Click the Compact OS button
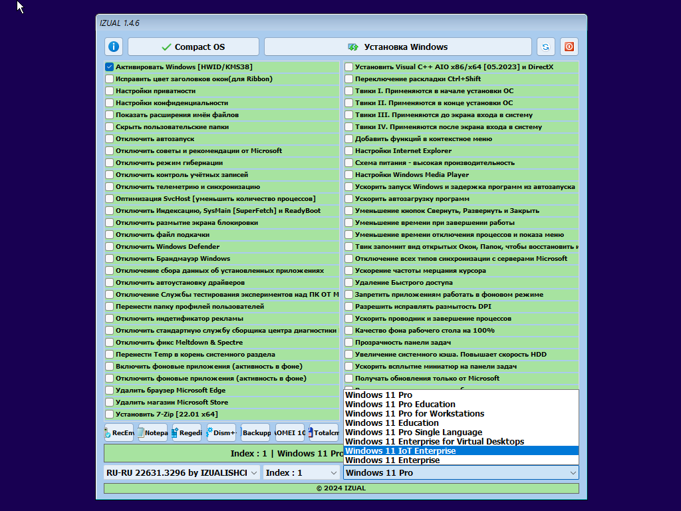The height and width of the screenshot is (511, 681). point(194,47)
